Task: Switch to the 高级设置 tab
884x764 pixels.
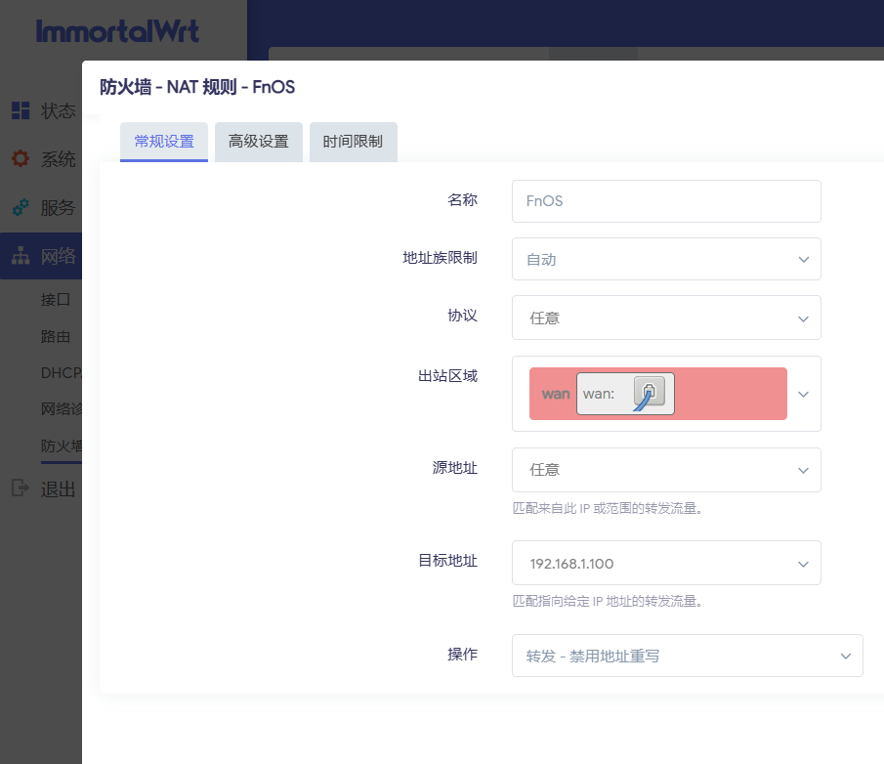Action: pos(258,142)
